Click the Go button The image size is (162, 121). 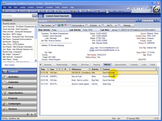(x=34, y=16)
